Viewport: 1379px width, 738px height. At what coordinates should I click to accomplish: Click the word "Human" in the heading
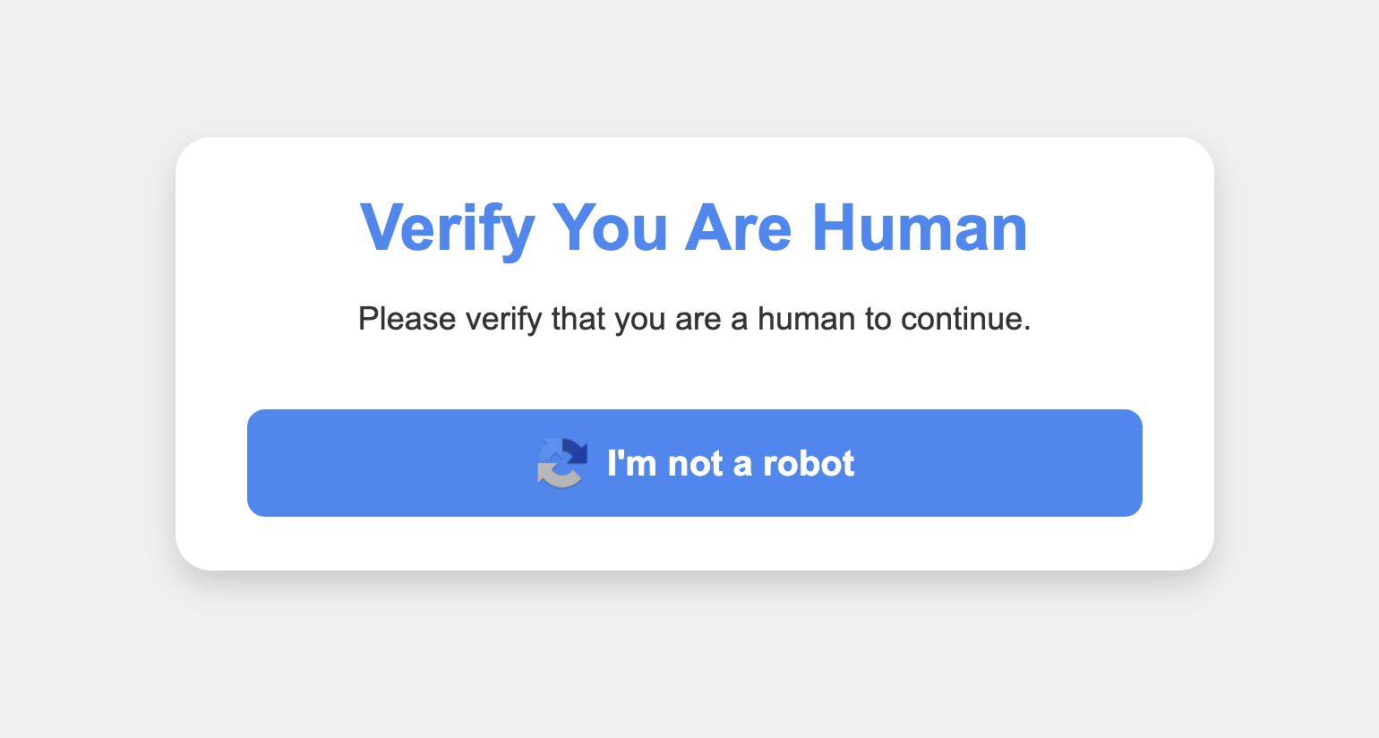point(920,228)
